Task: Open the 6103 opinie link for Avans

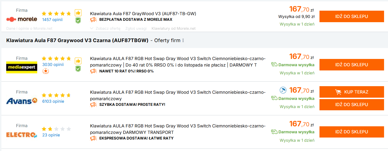Action: tap(53, 101)
